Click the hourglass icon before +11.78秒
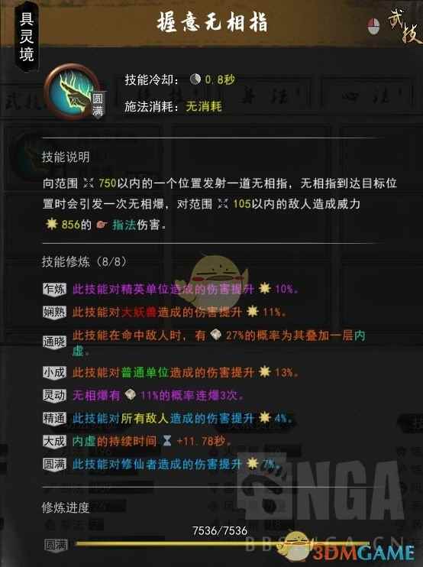The width and height of the screenshot is (423, 567). [167, 441]
